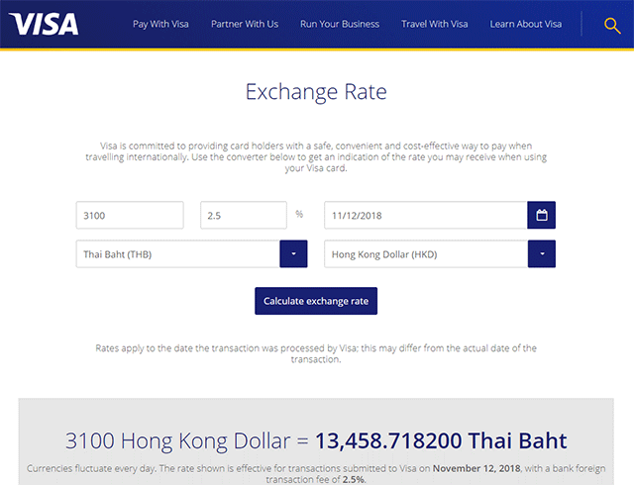Open the Travel With Visa menu
This screenshot has width=634, height=485.
coord(435,24)
